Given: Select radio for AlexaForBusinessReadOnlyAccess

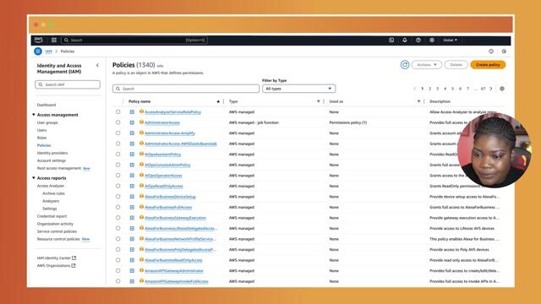Looking at the screenshot, I should 118,260.
